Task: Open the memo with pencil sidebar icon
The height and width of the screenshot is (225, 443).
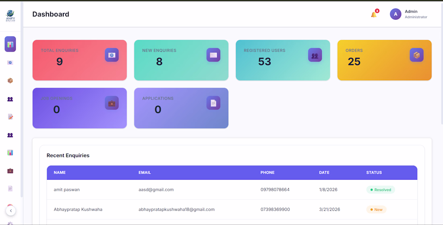Action: coord(10,117)
